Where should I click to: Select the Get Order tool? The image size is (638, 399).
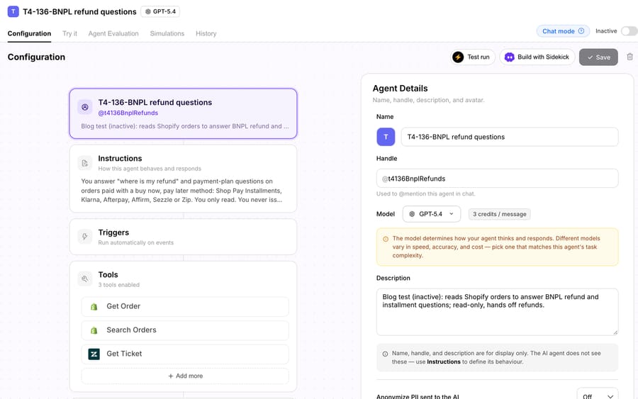[x=185, y=306]
